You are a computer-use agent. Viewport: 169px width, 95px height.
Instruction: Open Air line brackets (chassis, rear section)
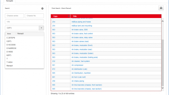coord(86,89)
